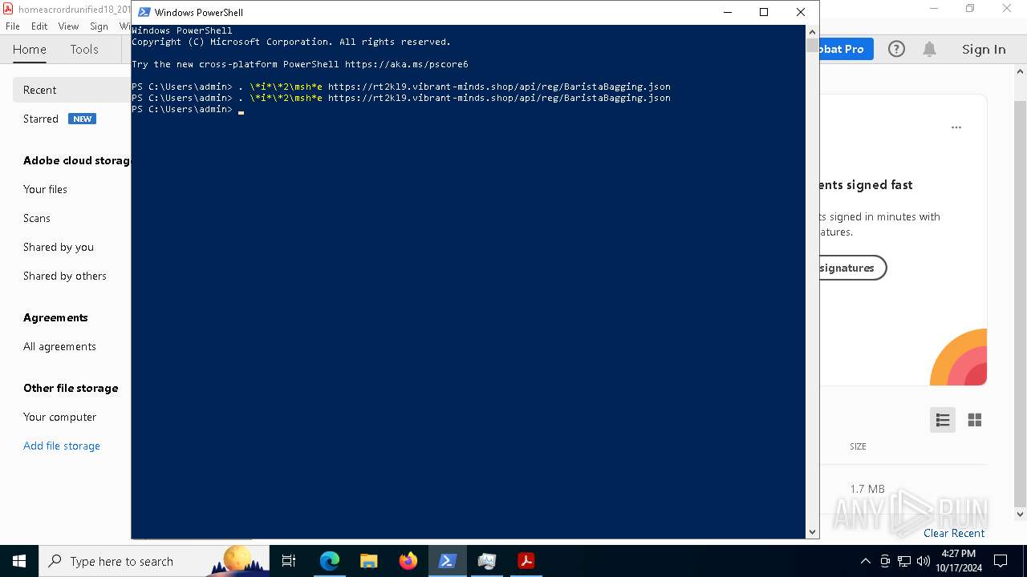The image size is (1027, 577).
Task: Click the first BaristaBagging.json command line
Action: pyautogui.click(x=401, y=87)
